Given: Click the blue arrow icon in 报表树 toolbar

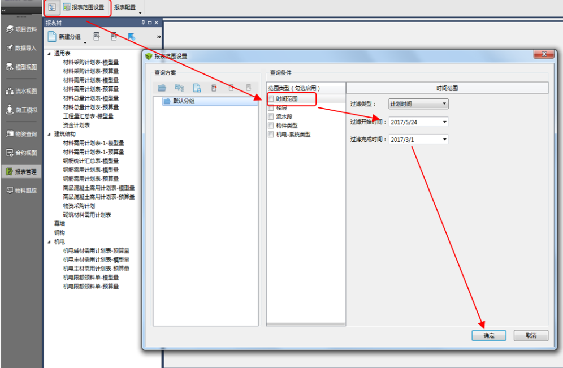Looking at the screenshot, I should pos(132,37).
